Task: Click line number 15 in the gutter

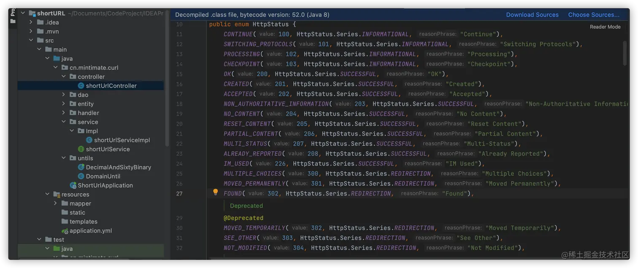Action: pyautogui.click(x=179, y=73)
